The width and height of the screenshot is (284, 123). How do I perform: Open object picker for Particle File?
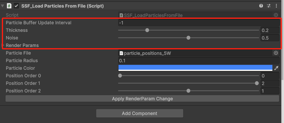click(x=276, y=53)
